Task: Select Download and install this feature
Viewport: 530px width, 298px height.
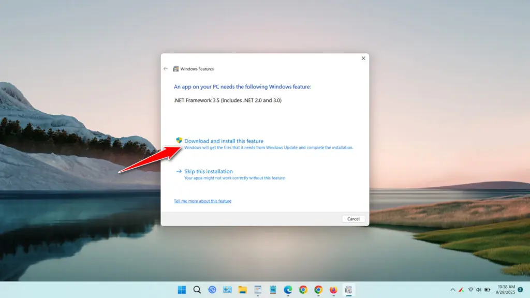Action: pyautogui.click(x=224, y=141)
